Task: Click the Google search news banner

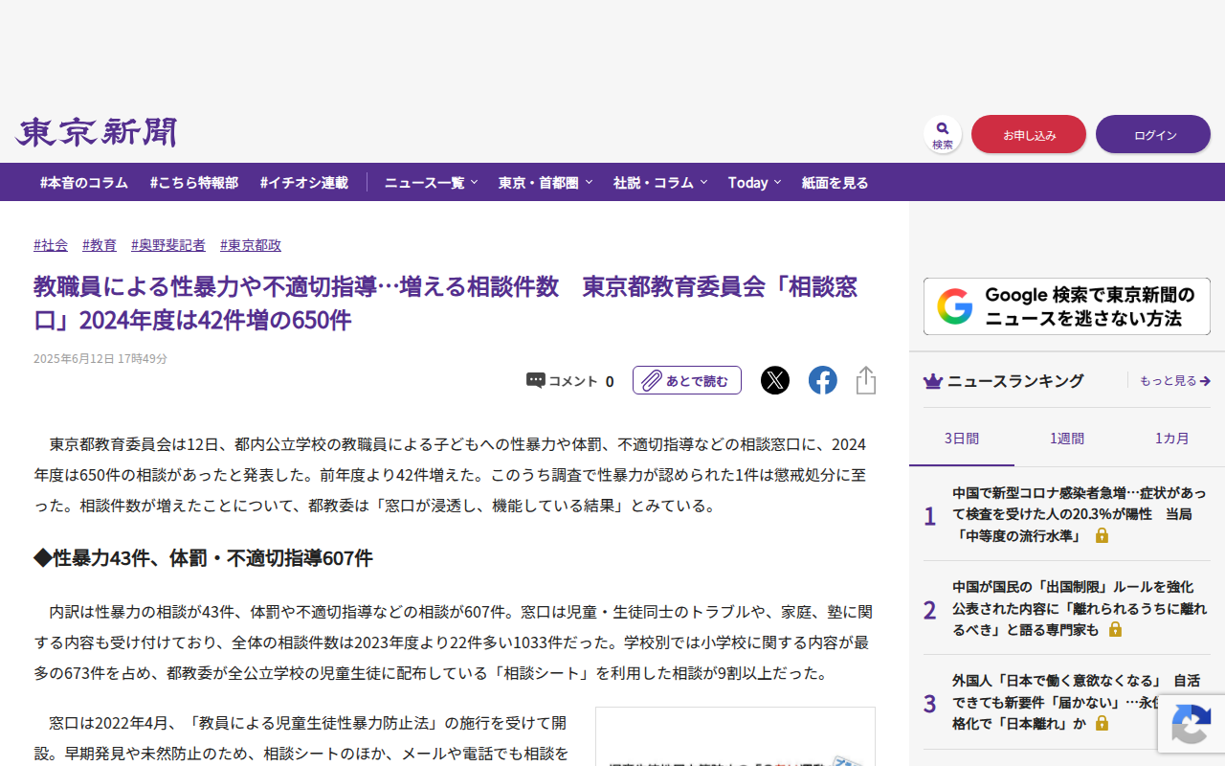Action: pos(1067,306)
